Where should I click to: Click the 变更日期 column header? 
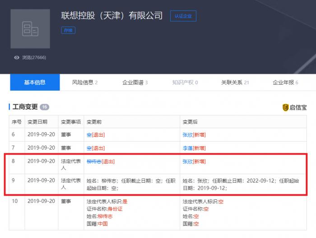point(37,122)
